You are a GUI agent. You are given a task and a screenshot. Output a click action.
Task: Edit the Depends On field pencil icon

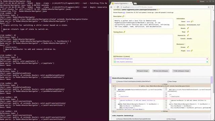(x=188, y=35)
